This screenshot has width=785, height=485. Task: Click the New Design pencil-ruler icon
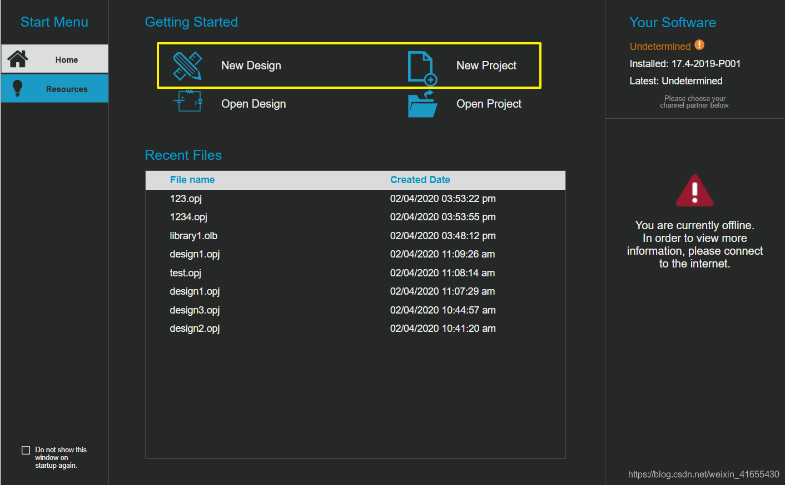pos(187,66)
